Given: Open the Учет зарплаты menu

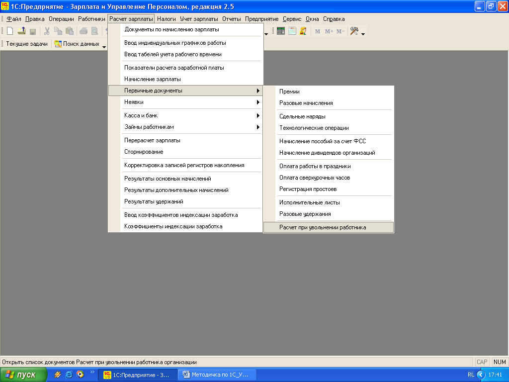Looking at the screenshot, I should point(199,19).
